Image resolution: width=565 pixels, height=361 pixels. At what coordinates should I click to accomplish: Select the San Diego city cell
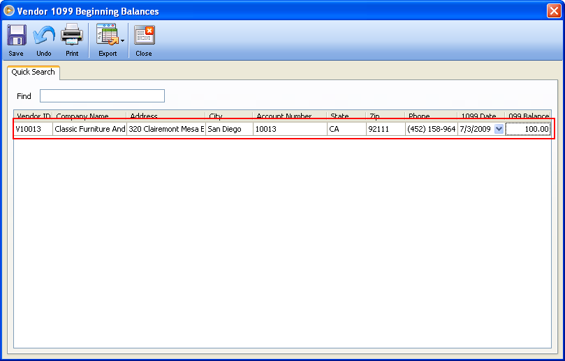[229, 129]
